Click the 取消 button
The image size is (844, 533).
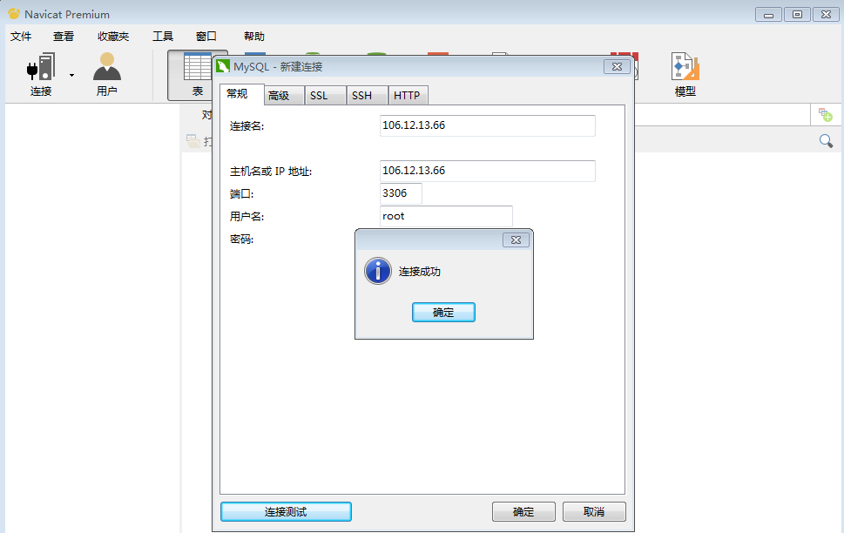click(594, 511)
